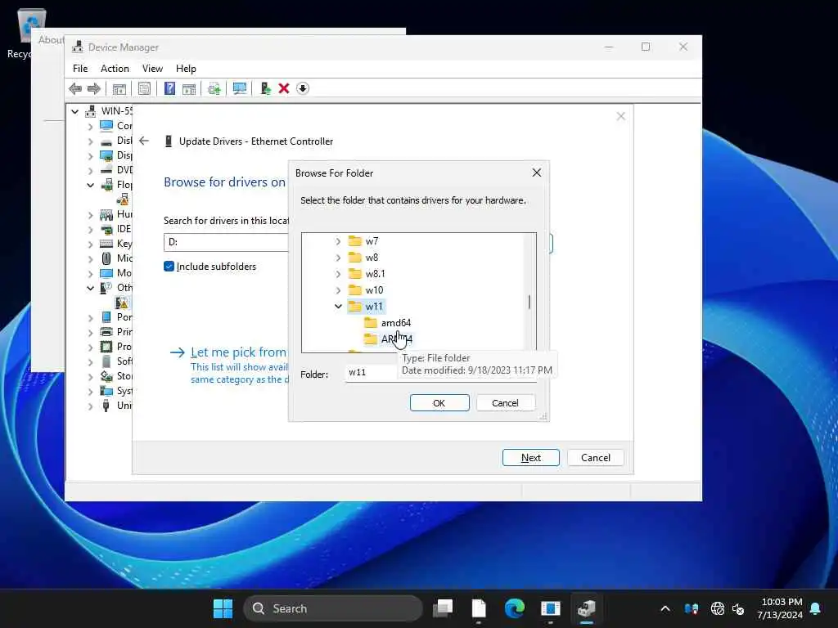
Task: Expand the w8 folder node
Action: click(x=338, y=258)
